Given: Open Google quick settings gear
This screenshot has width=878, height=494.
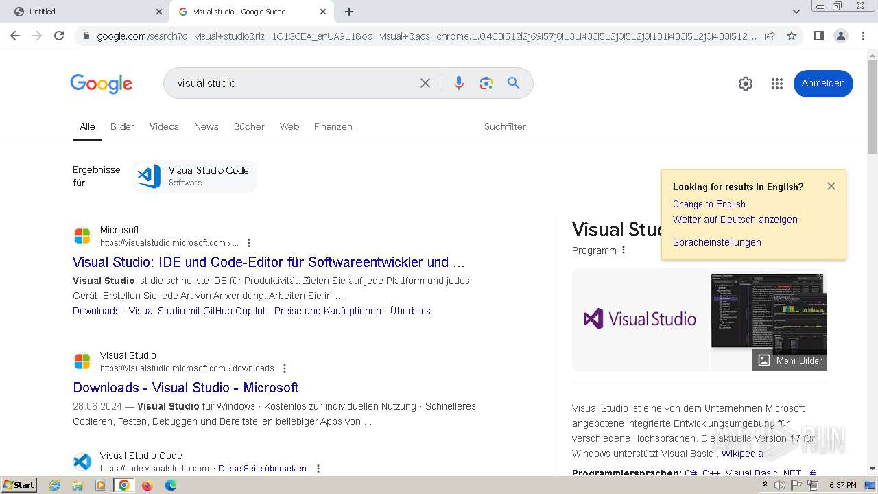Looking at the screenshot, I should pyautogui.click(x=746, y=84).
